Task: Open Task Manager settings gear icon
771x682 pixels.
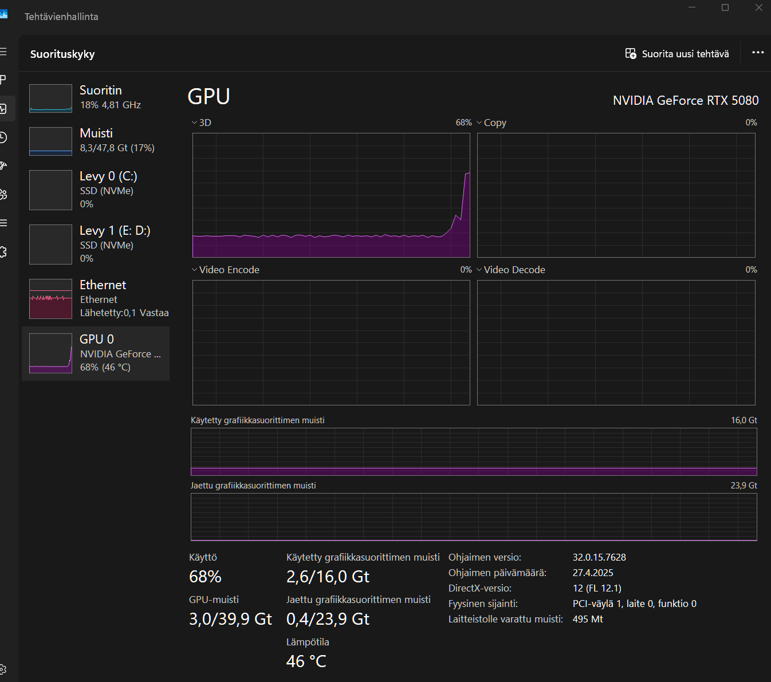Action: 3,669
